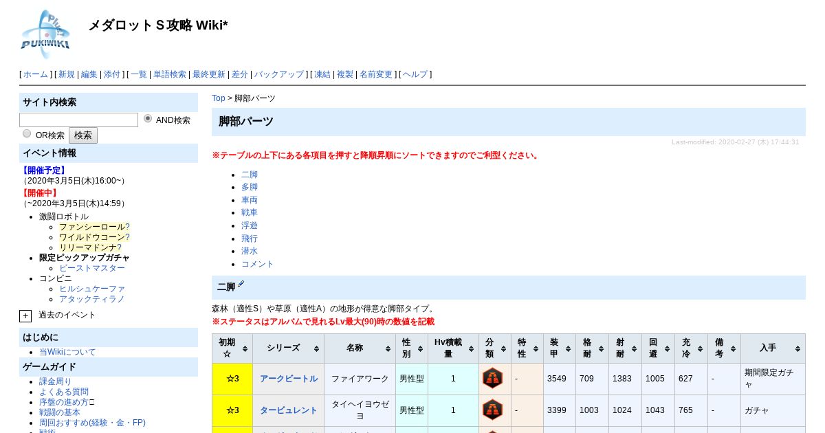
Task: Sort table by 格耐 column
Action: pos(593,348)
